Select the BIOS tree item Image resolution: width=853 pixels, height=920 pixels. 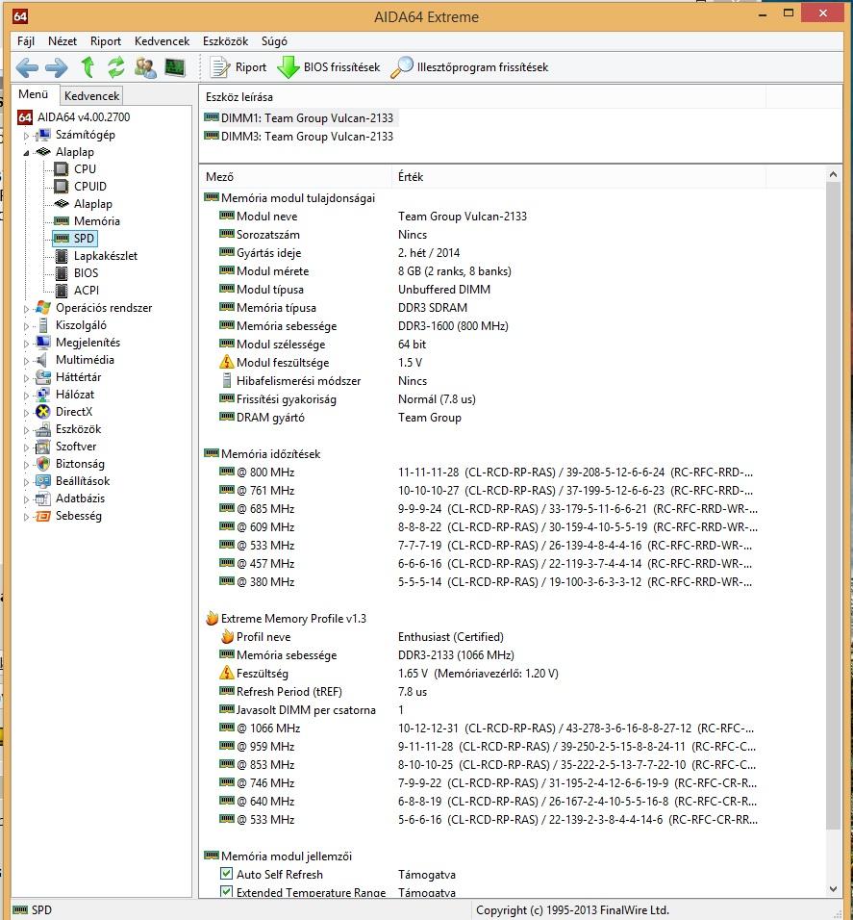click(77, 273)
